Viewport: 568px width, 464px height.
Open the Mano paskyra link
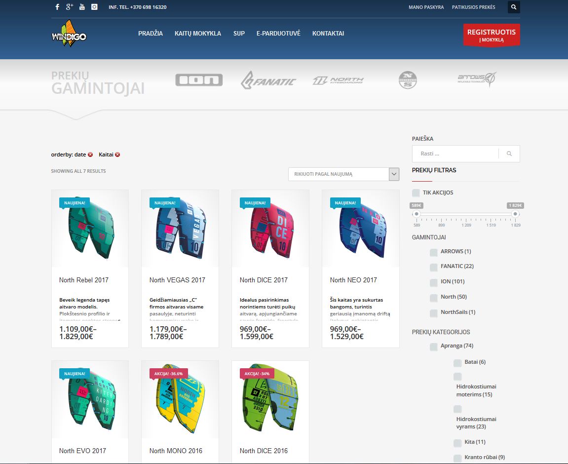(x=426, y=7)
